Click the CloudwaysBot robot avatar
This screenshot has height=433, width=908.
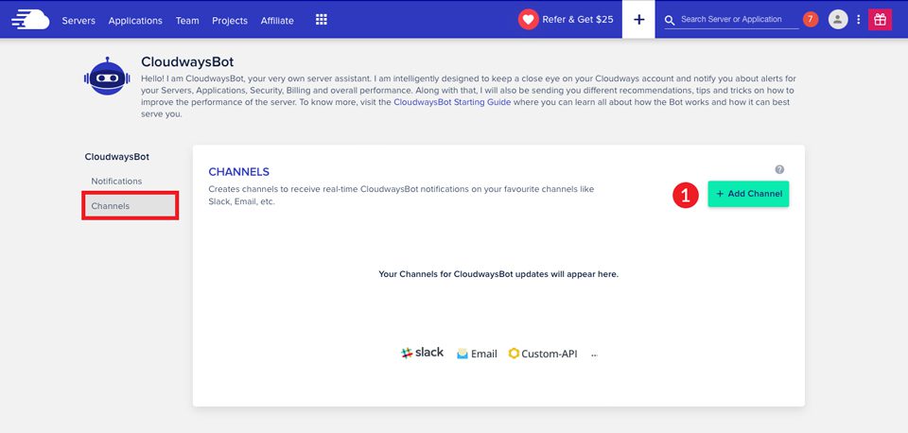click(x=105, y=77)
